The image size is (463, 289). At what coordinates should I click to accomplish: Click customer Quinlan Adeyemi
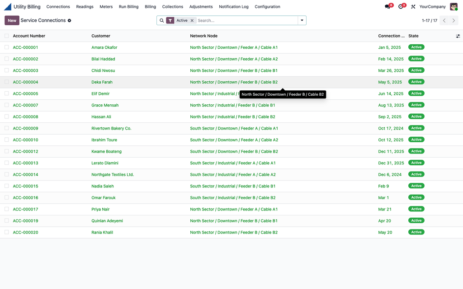click(107, 221)
